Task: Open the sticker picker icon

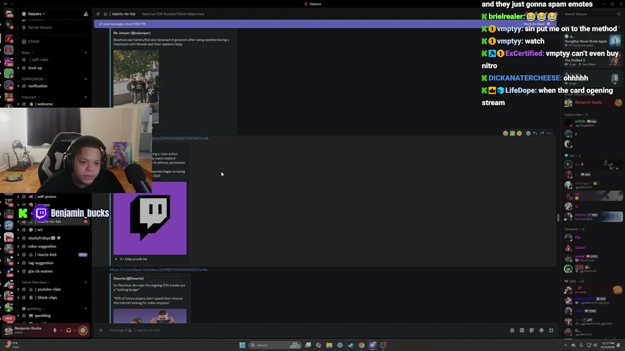Action: coord(531,331)
